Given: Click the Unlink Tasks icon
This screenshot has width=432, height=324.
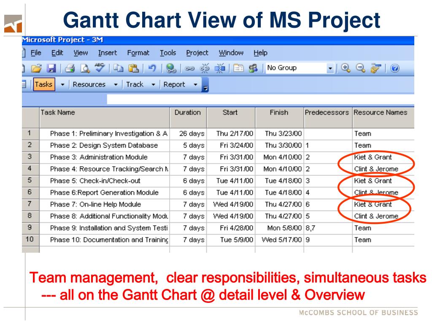Looking at the screenshot, I should point(205,68).
